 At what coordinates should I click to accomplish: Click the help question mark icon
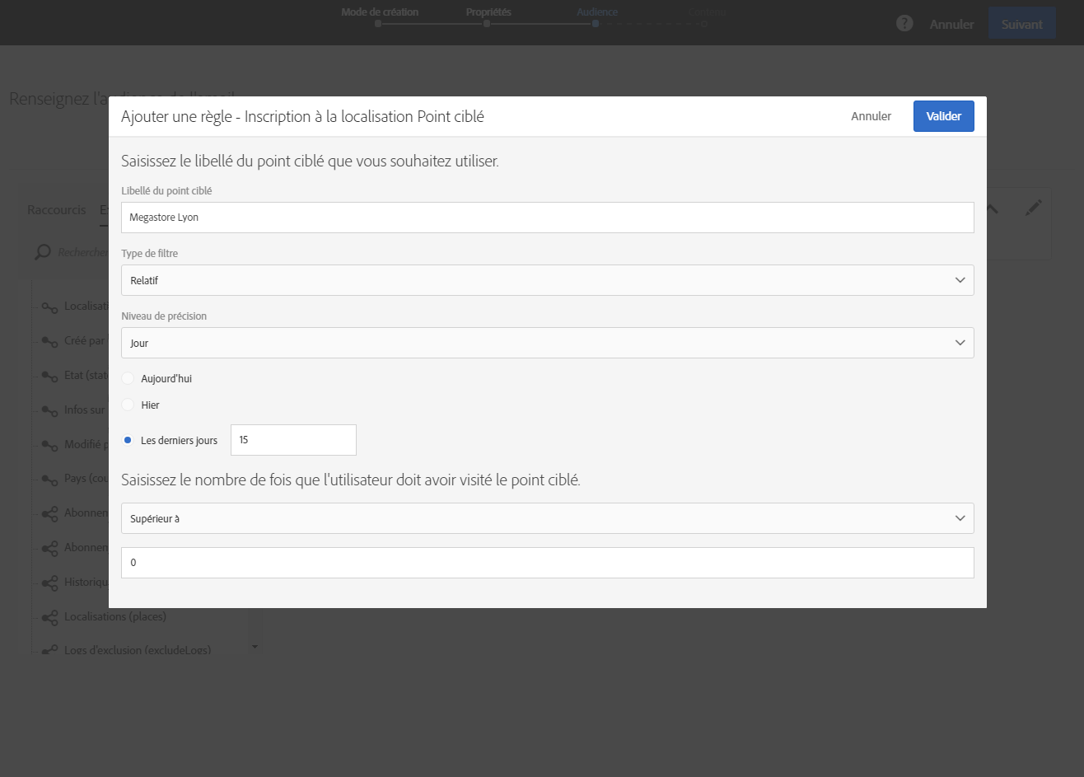(x=904, y=23)
